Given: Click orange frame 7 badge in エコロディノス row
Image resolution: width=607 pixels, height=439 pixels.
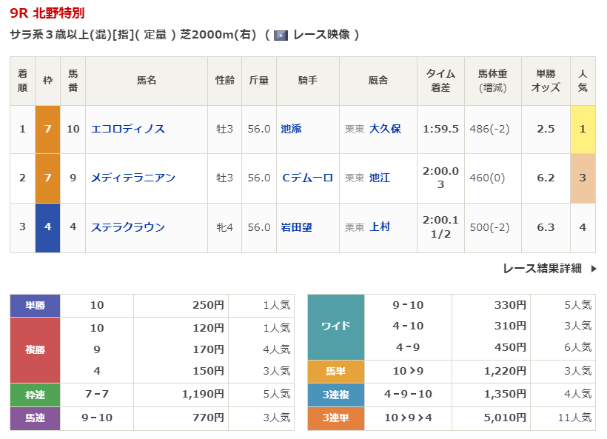Looking at the screenshot, I should (x=47, y=129).
